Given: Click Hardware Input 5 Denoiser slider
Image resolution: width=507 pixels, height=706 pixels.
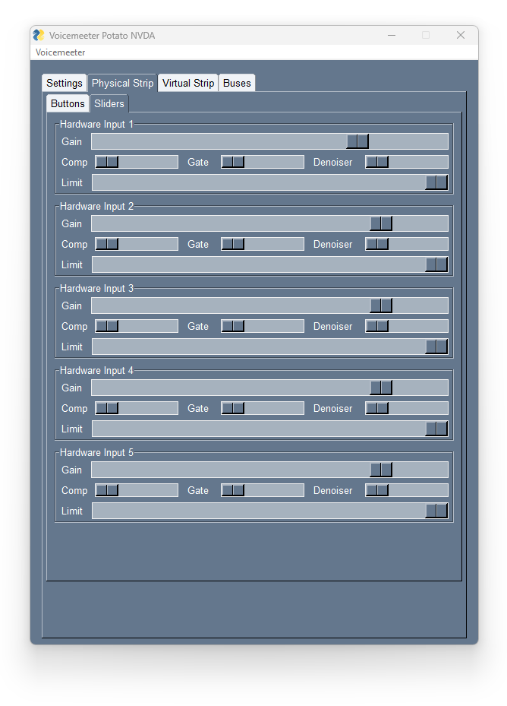Looking at the screenshot, I should click(407, 490).
